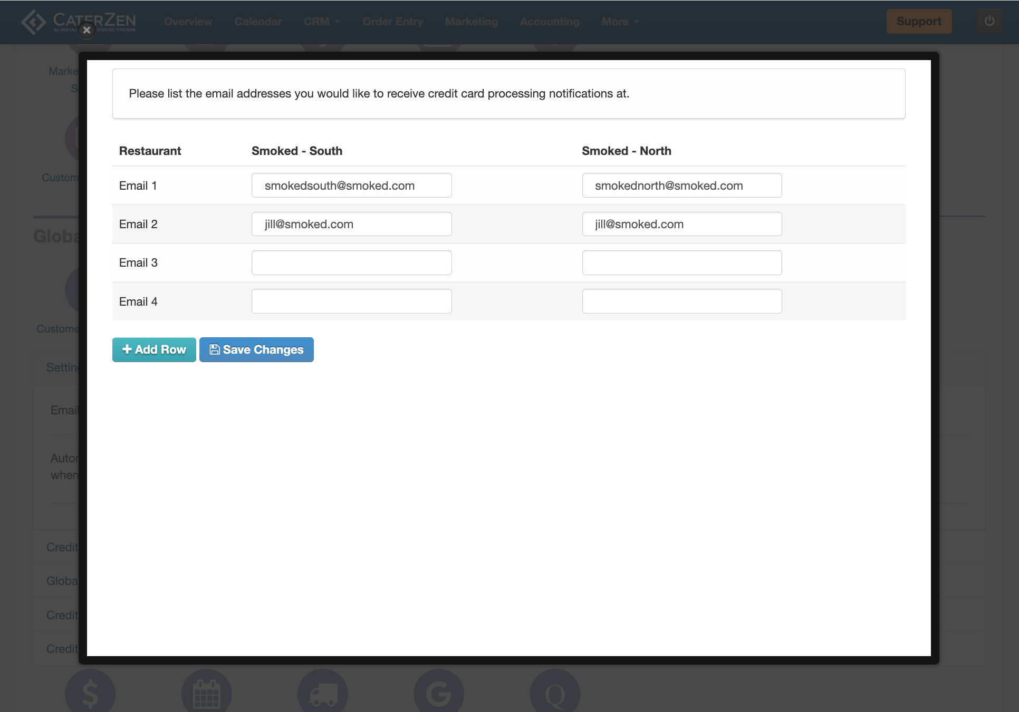Open the Overview menu item

[188, 22]
